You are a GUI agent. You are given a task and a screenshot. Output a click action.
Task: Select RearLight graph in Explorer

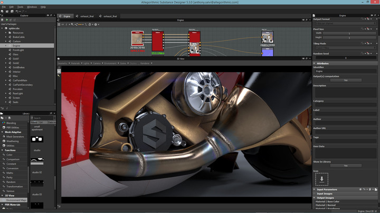[18, 94]
